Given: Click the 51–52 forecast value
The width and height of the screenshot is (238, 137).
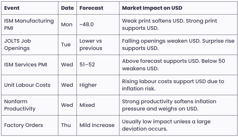Looking at the screenshot, I should click(x=87, y=65).
